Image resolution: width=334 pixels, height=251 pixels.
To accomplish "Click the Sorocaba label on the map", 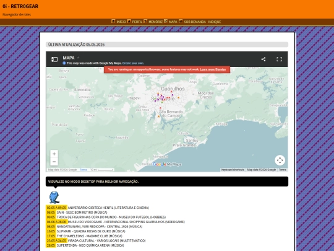I will pos(82,90).
